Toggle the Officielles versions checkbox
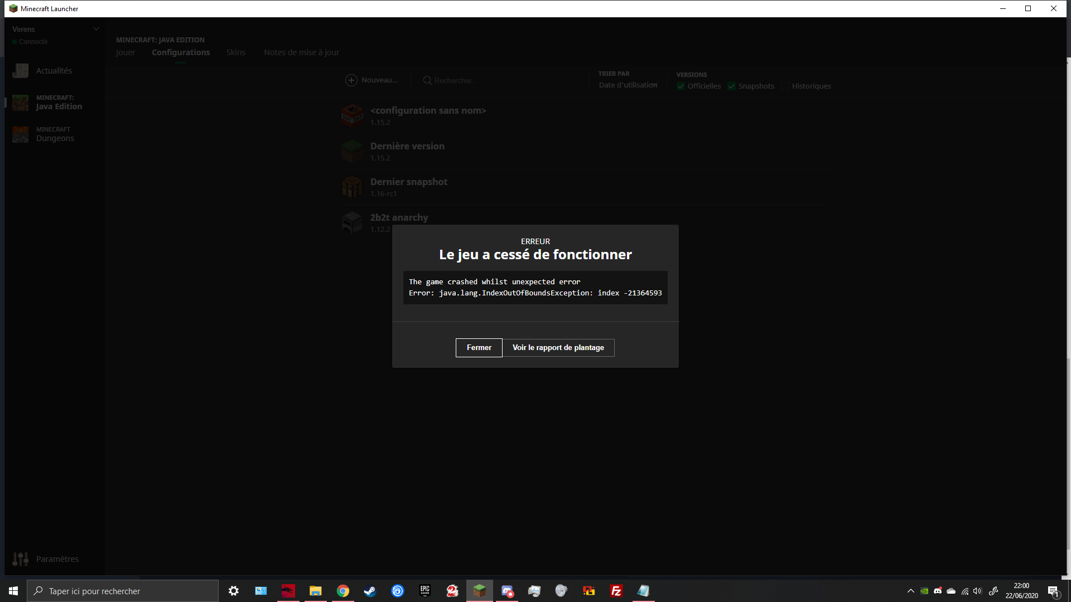Viewport: 1071px width, 602px height. pos(681,86)
